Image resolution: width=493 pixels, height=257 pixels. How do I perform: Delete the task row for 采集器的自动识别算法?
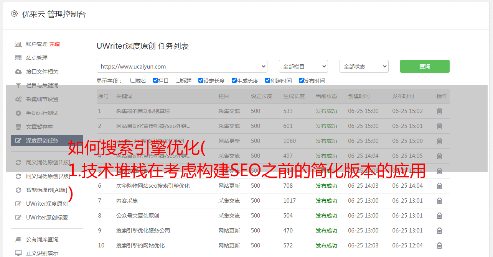[439, 111]
